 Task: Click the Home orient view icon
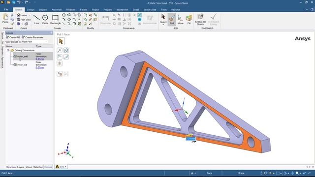pyautogui.click(x=22, y=15)
